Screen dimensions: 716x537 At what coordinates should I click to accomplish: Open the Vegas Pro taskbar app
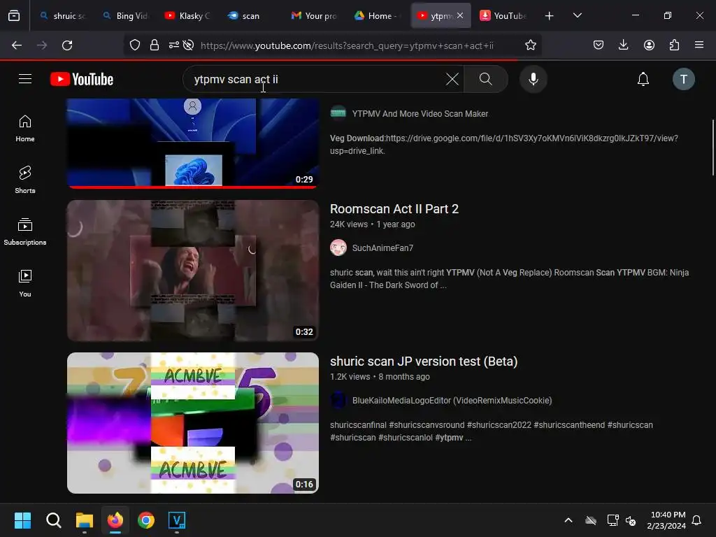click(177, 520)
